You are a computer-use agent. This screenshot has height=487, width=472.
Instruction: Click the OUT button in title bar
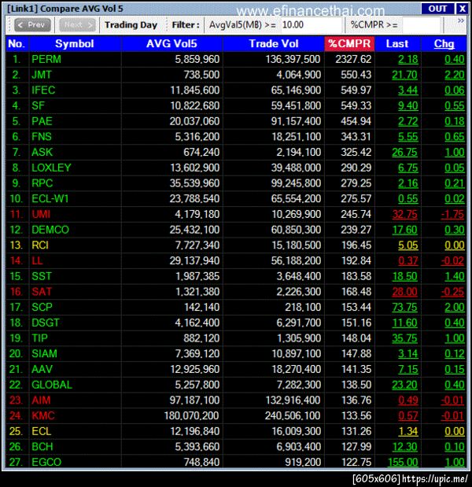point(437,9)
